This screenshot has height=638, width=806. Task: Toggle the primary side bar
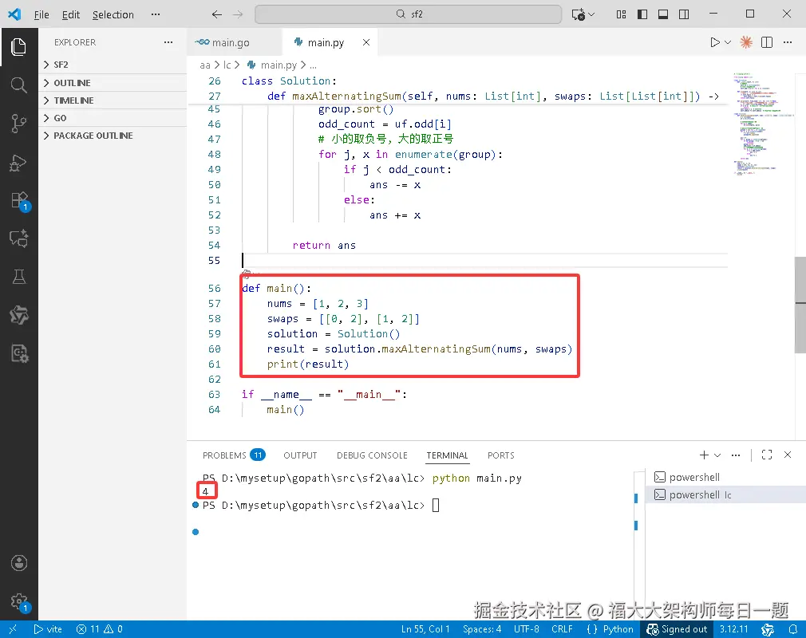point(642,14)
